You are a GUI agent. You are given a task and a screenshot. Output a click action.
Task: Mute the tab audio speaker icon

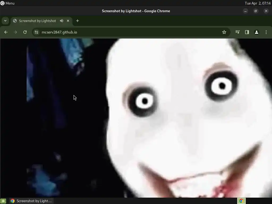[x=62, y=21]
